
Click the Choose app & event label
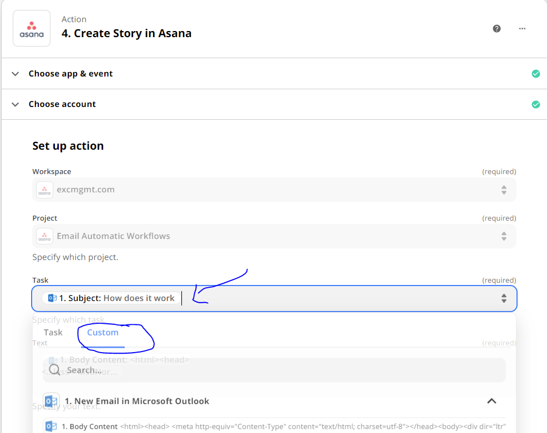(x=70, y=74)
